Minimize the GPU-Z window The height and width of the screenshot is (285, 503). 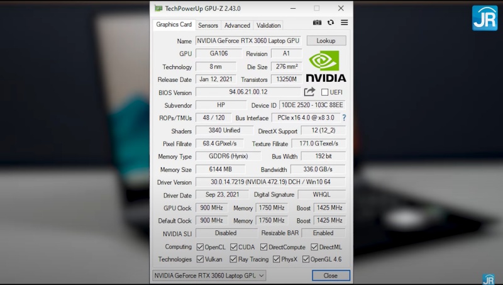tap(293, 8)
